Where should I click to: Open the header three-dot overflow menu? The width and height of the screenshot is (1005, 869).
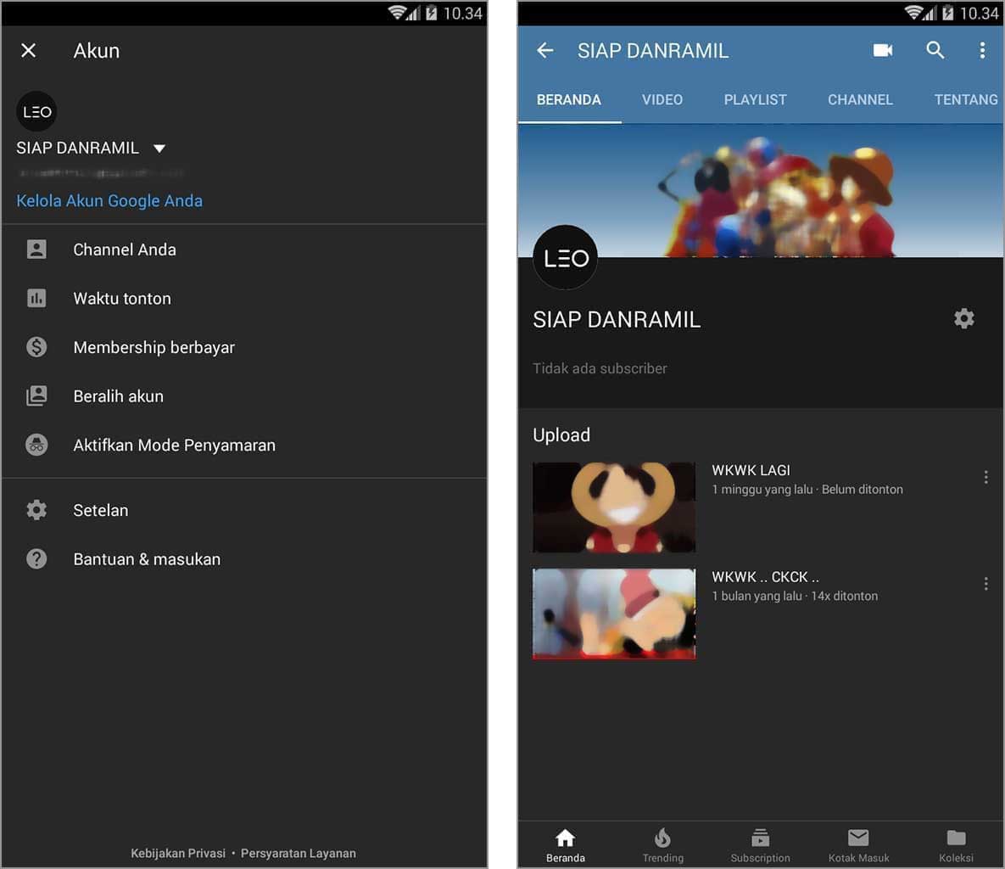[982, 50]
